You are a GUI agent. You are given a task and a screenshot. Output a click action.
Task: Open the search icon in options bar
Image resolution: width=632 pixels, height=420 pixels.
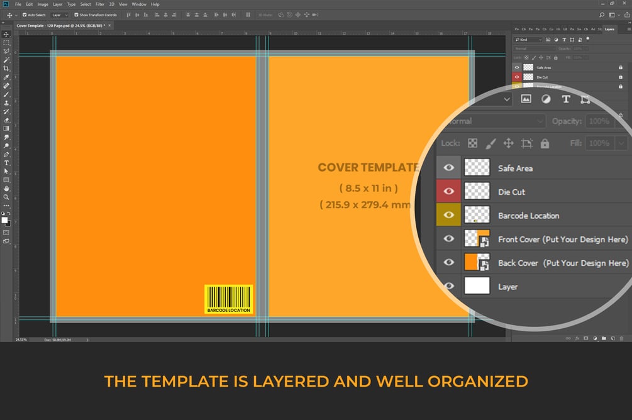pyautogui.click(x=602, y=15)
